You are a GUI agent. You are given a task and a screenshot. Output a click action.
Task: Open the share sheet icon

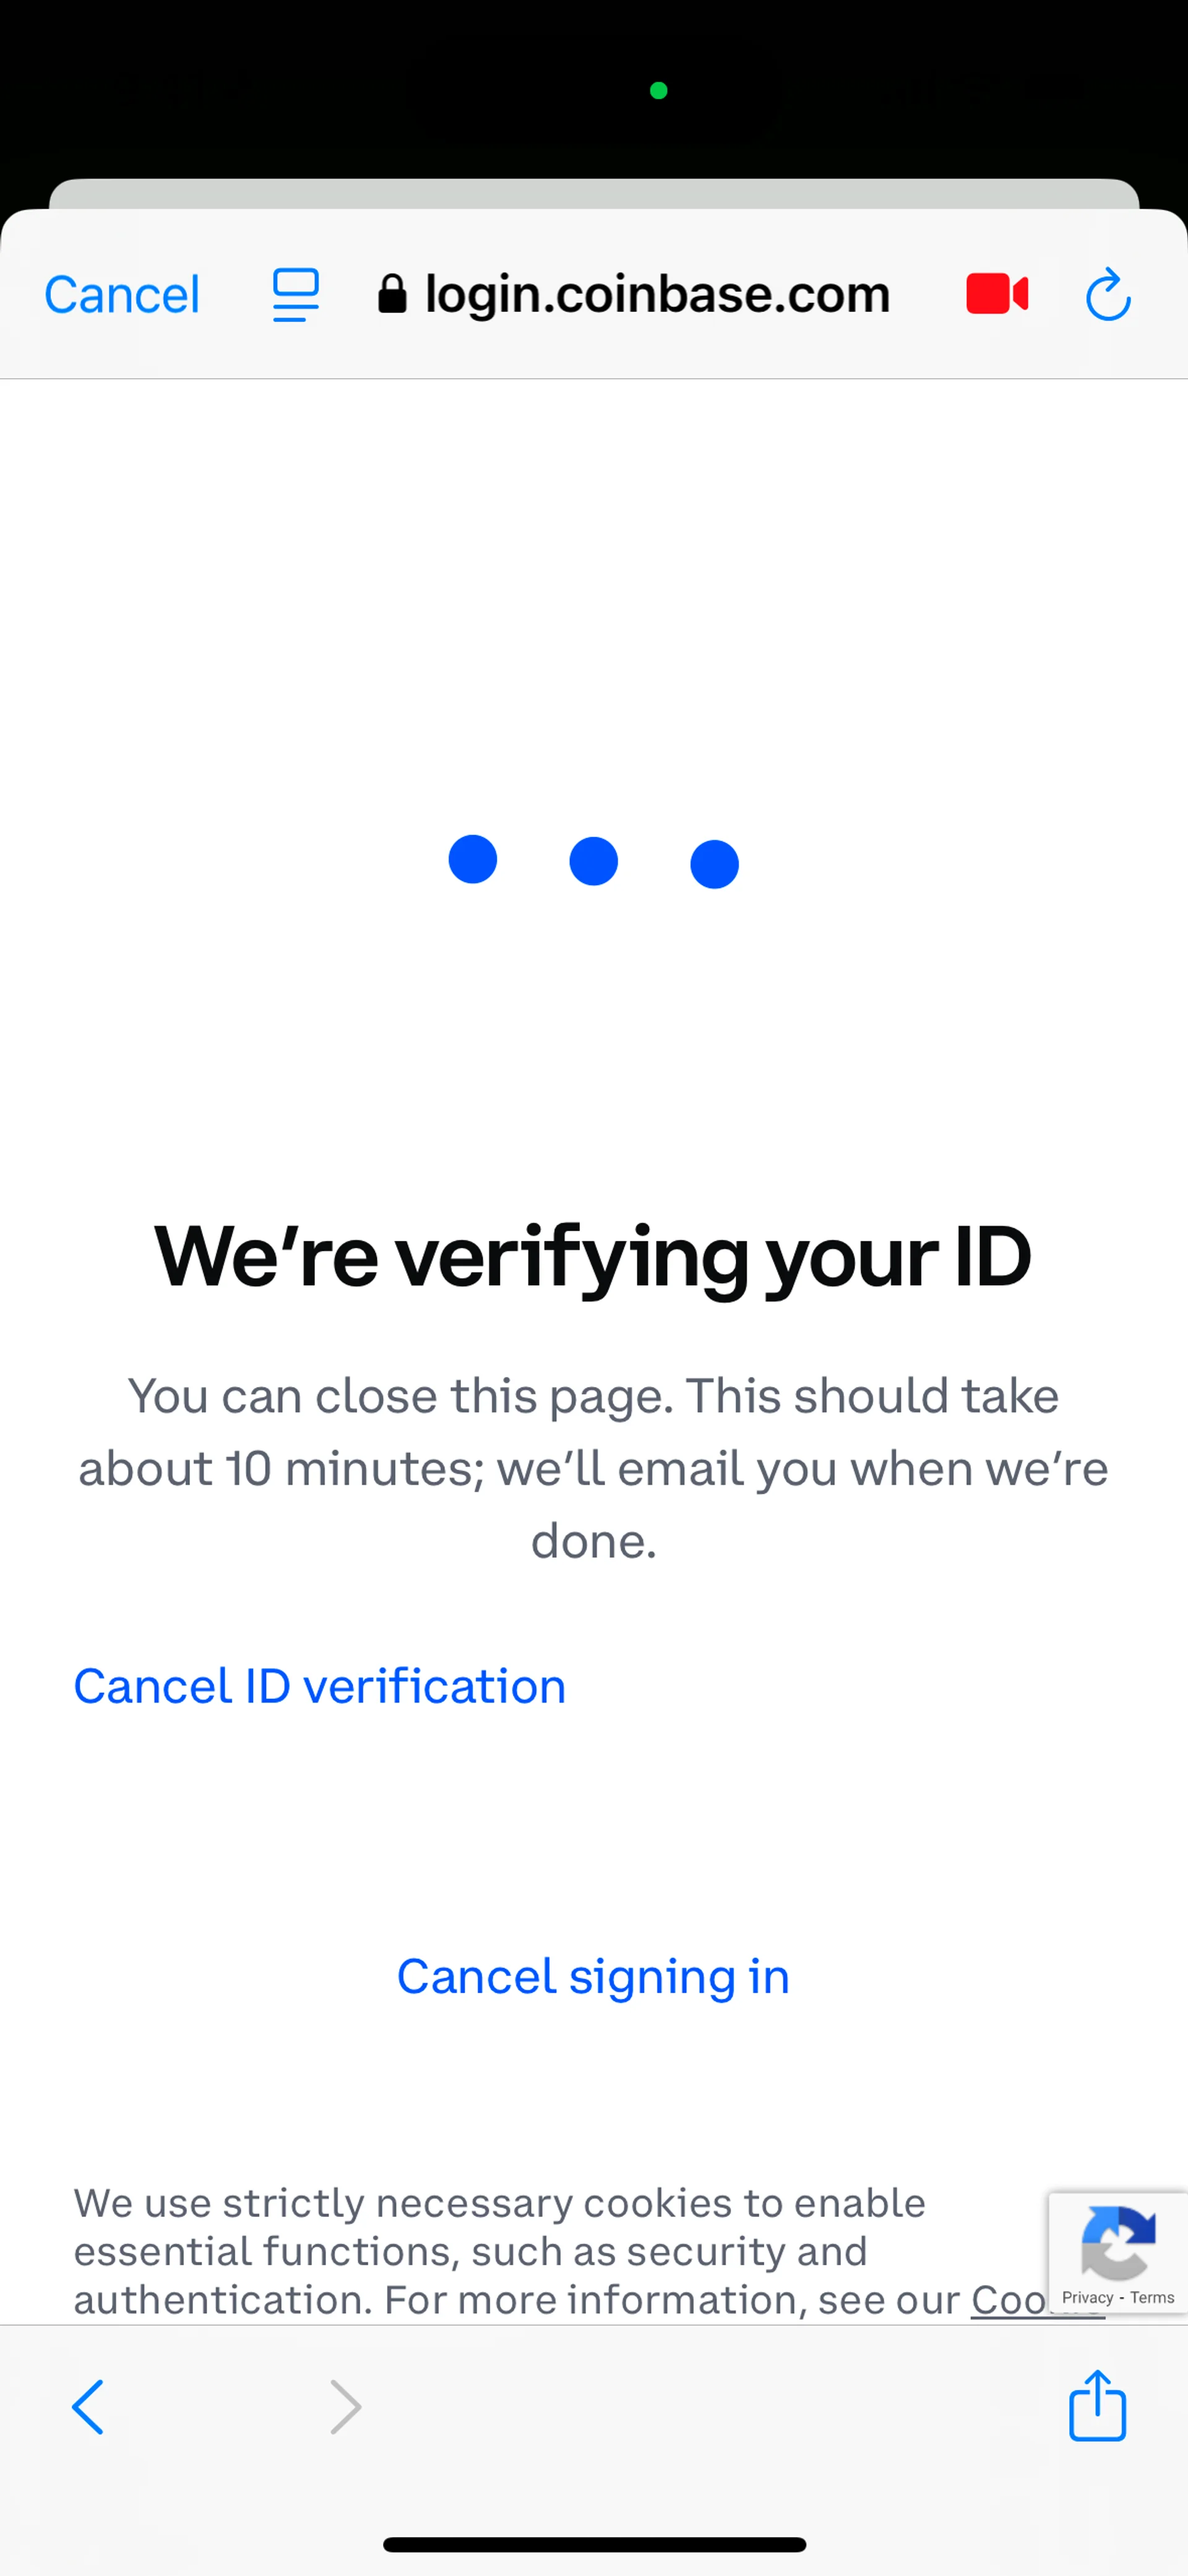pyautogui.click(x=1097, y=2406)
